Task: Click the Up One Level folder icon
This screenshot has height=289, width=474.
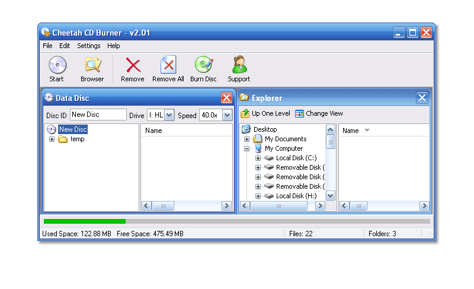Action: 245,113
